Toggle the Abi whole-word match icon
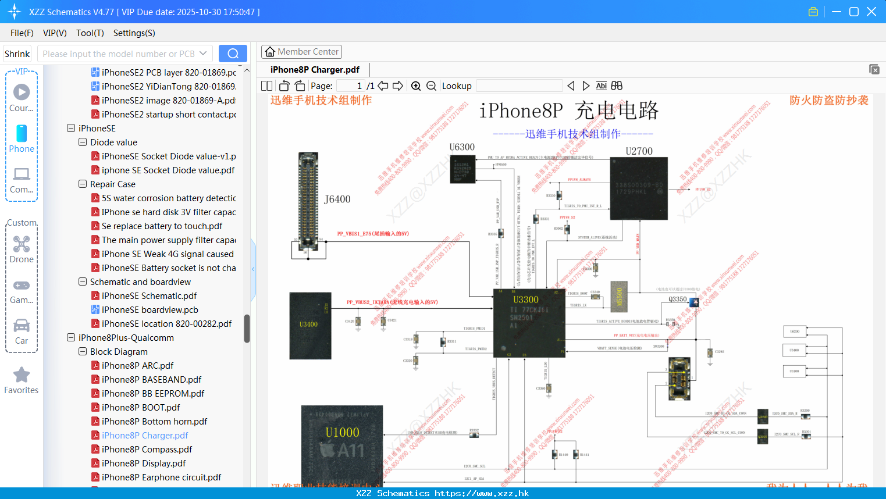This screenshot has width=886, height=499. (602, 85)
